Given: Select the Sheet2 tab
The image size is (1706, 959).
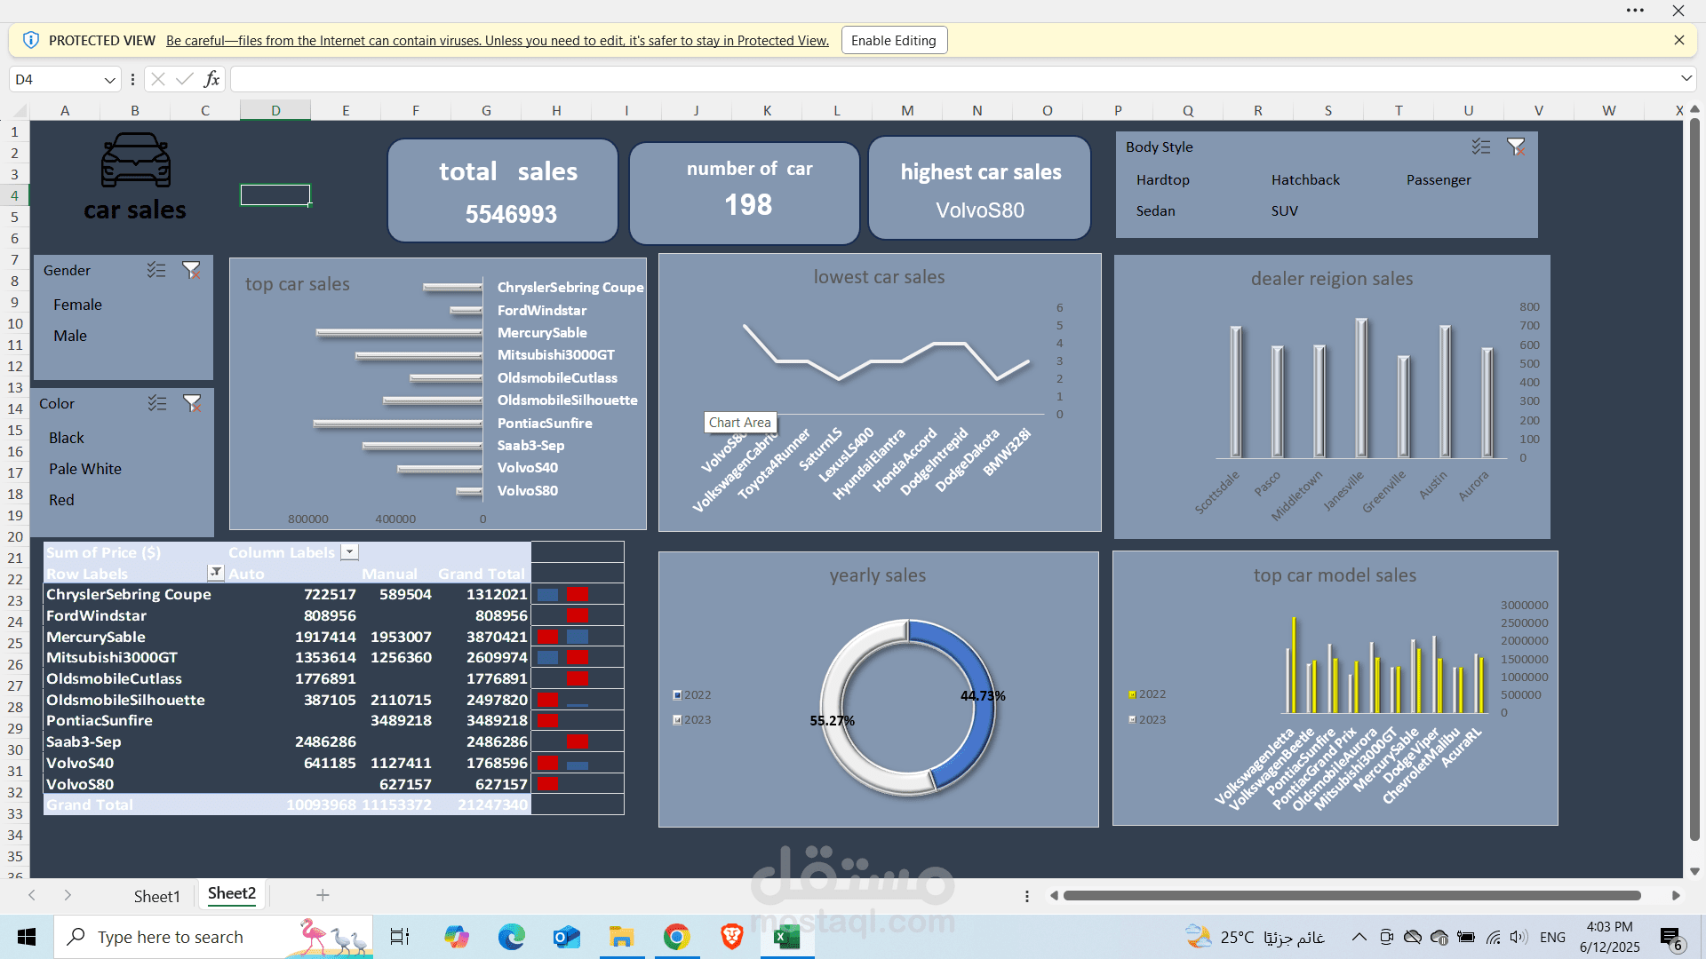Looking at the screenshot, I should point(232,894).
